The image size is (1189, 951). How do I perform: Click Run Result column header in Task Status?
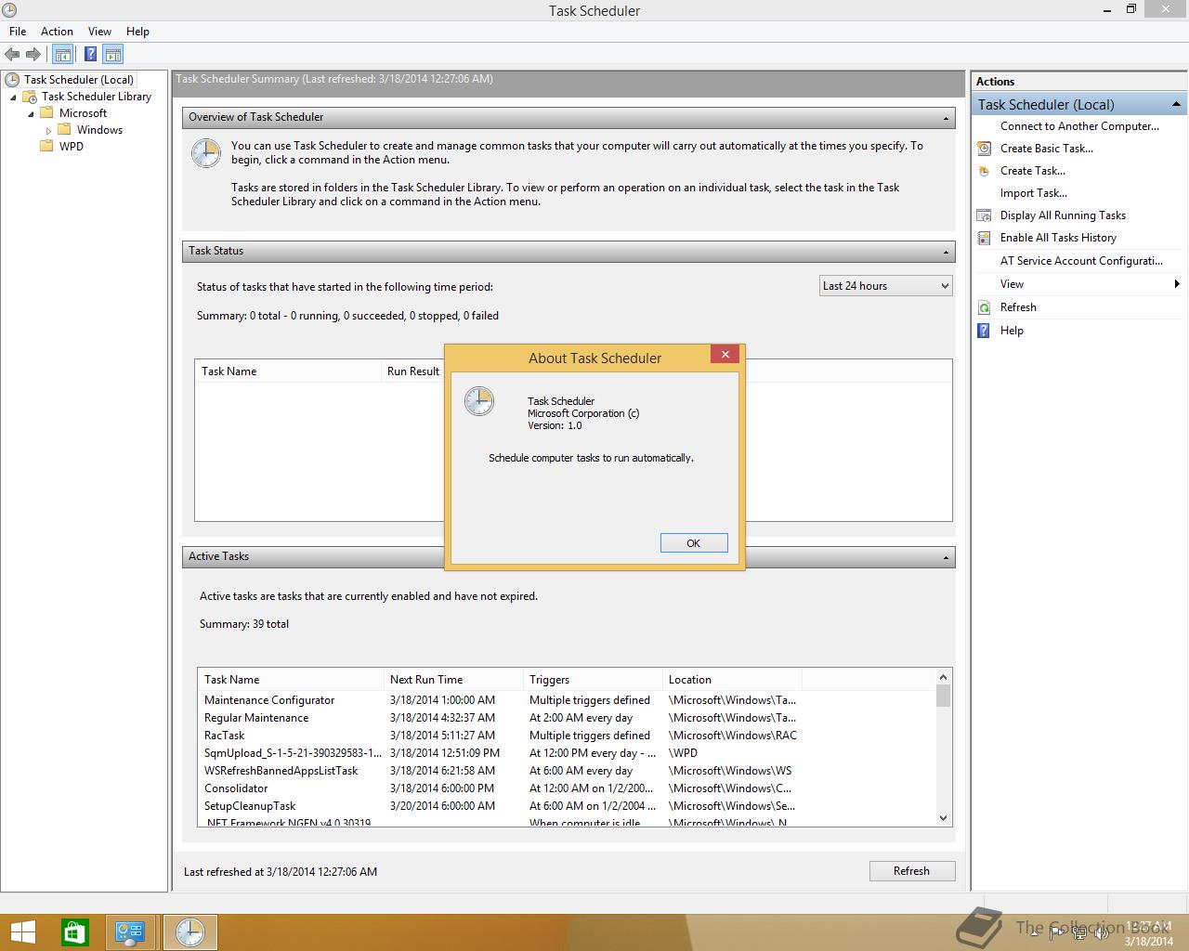click(x=412, y=371)
